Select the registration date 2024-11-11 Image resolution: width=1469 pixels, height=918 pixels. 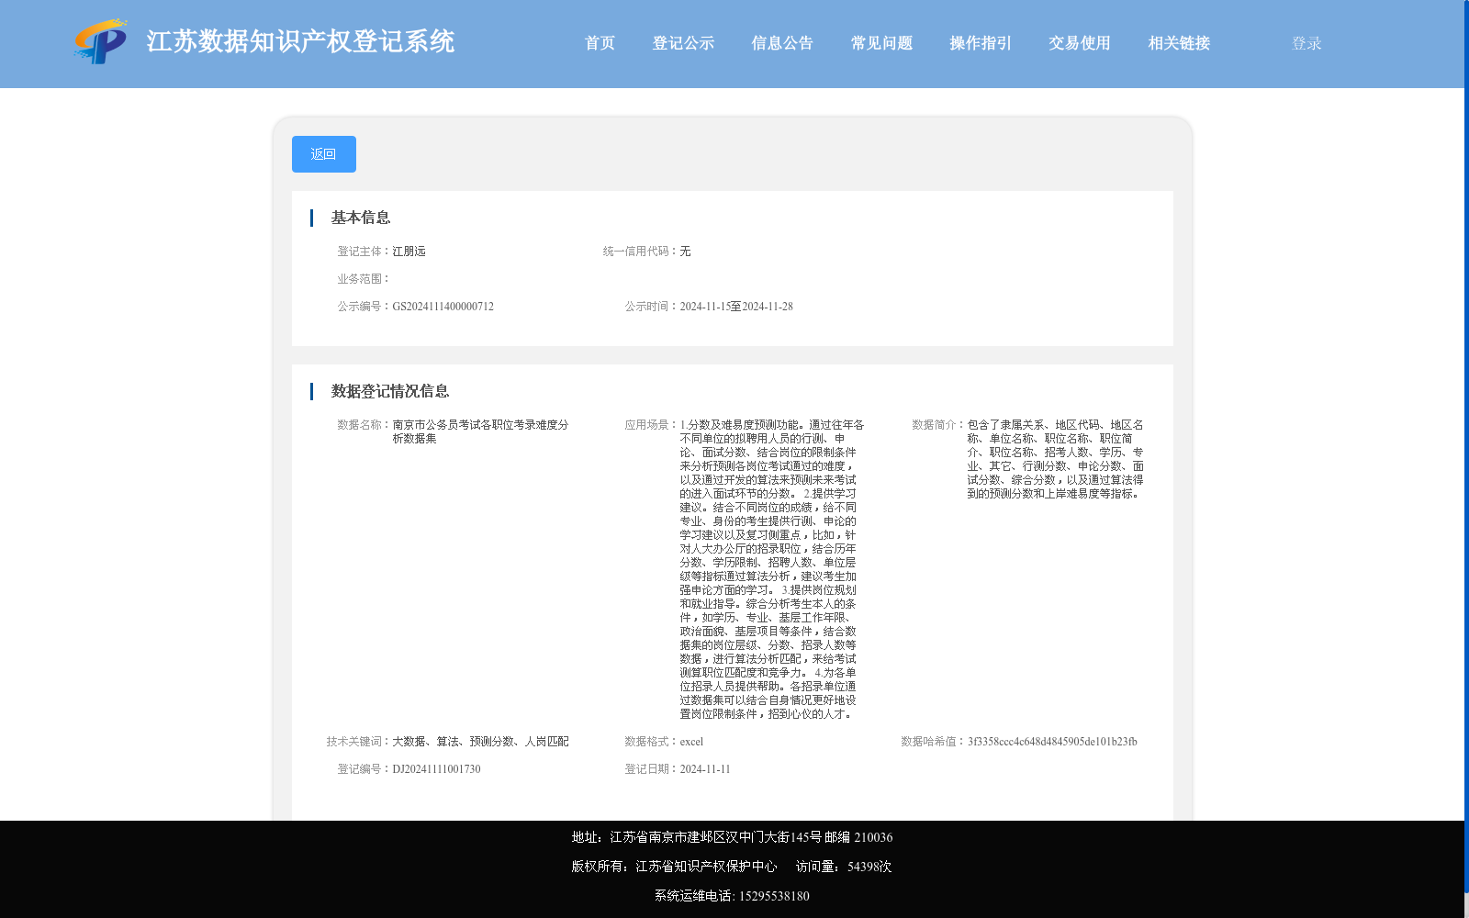705,769
